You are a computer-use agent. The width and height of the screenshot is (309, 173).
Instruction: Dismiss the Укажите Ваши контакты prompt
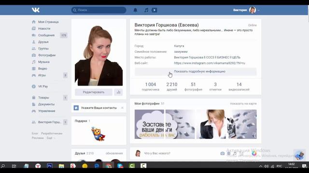[x=122, y=108]
